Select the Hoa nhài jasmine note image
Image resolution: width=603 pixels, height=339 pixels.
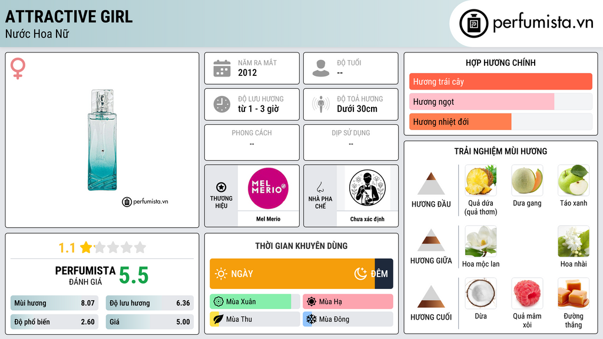[x=574, y=241]
